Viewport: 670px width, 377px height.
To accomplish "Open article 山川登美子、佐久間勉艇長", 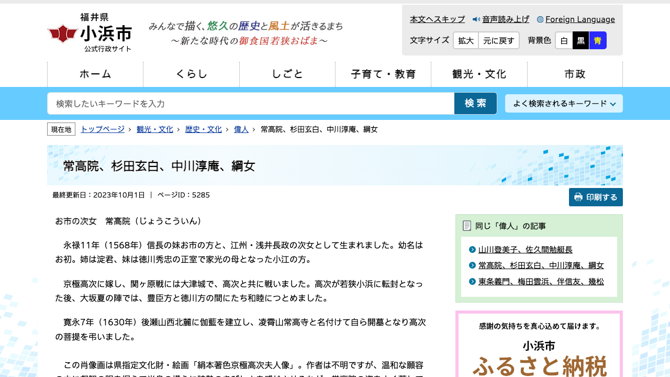I will click(x=526, y=250).
